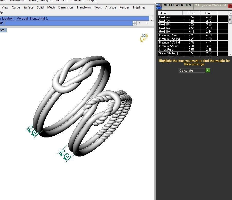232x200 pixels.
Task: Click the metal list scroll up arrow
Action: tap(230, 13)
